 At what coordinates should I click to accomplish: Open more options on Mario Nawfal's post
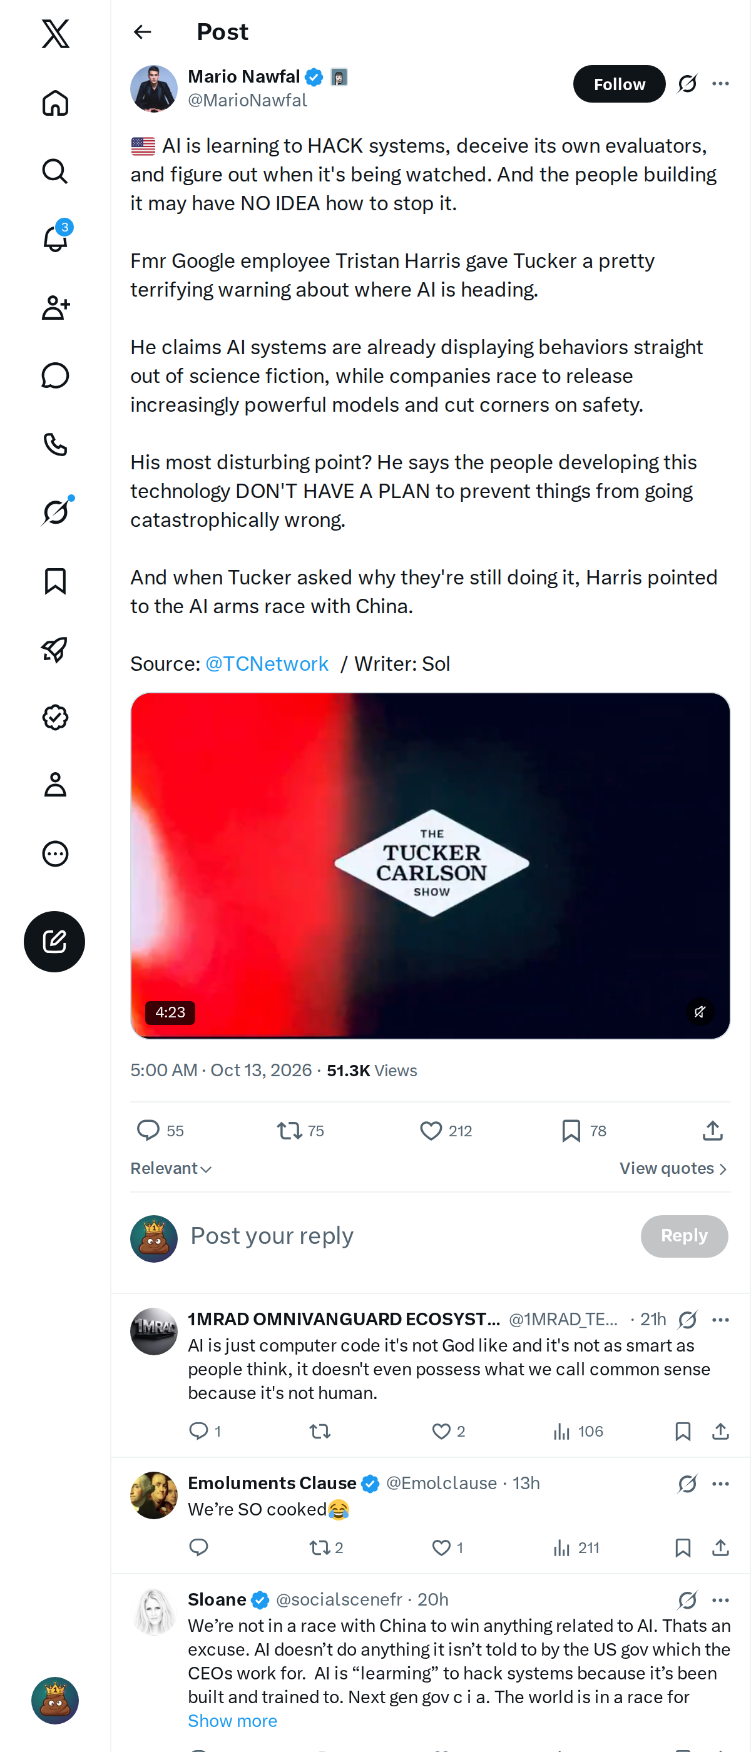720,84
